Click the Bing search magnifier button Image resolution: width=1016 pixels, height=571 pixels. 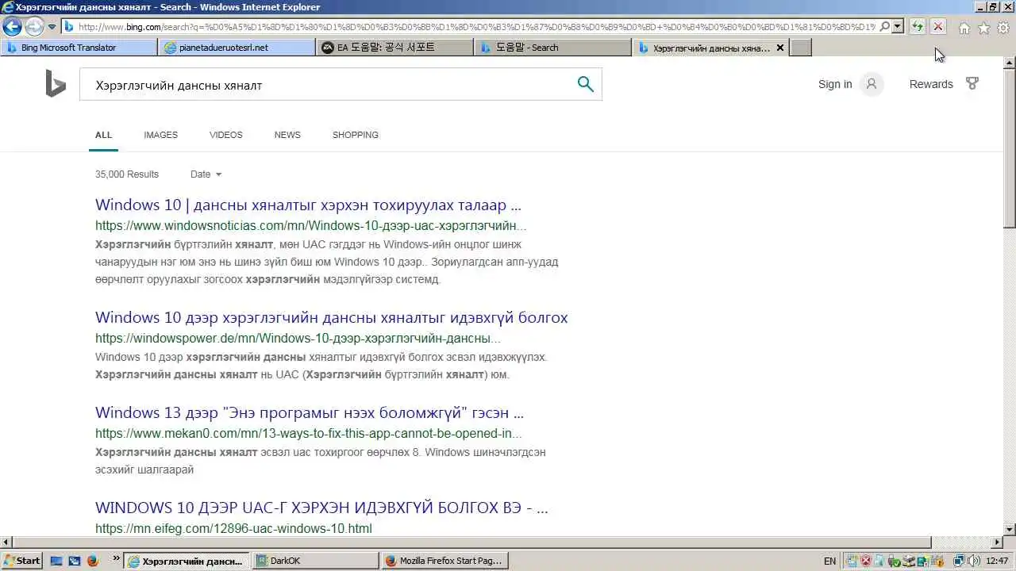[586, 84]
